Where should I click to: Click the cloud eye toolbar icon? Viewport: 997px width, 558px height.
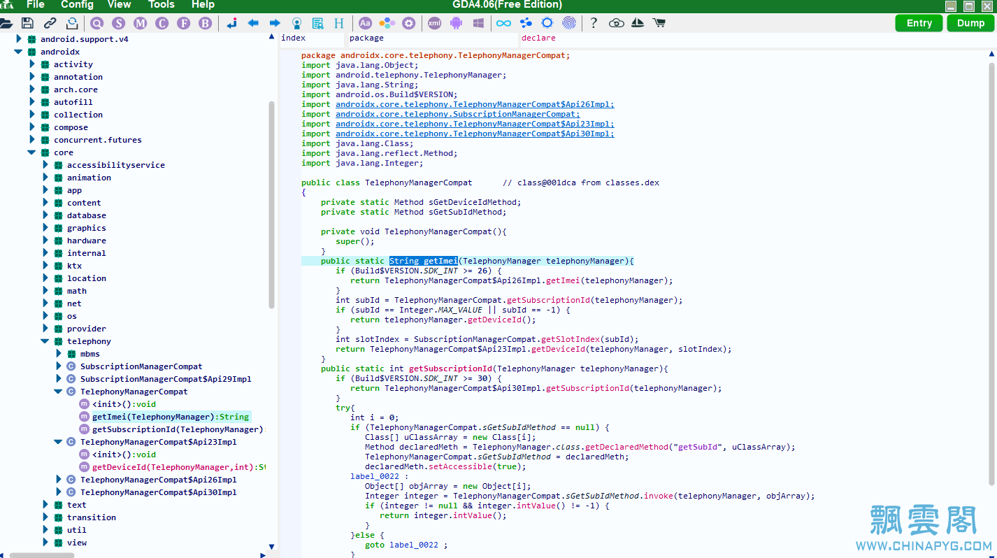click(616, 23)
